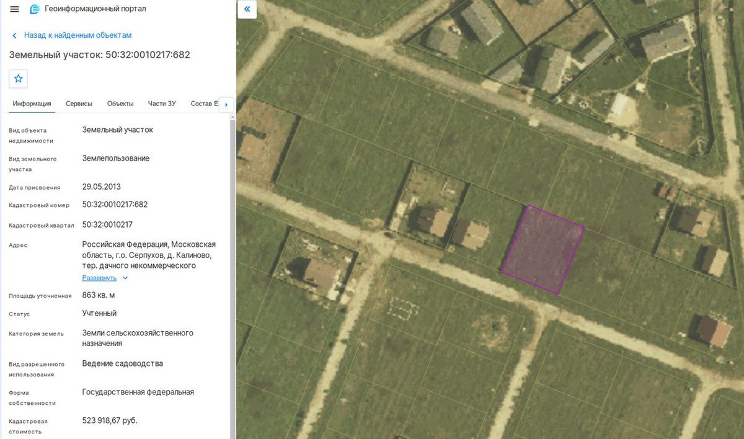Select the Информация tab
The width and height of the screenshot is (744, 439).
32,104
